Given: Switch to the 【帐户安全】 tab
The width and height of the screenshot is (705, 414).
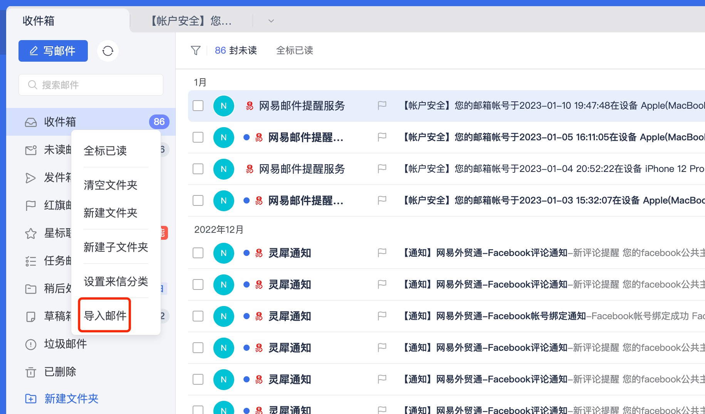Looking at the screenshot, I should (x=191, y=21).
